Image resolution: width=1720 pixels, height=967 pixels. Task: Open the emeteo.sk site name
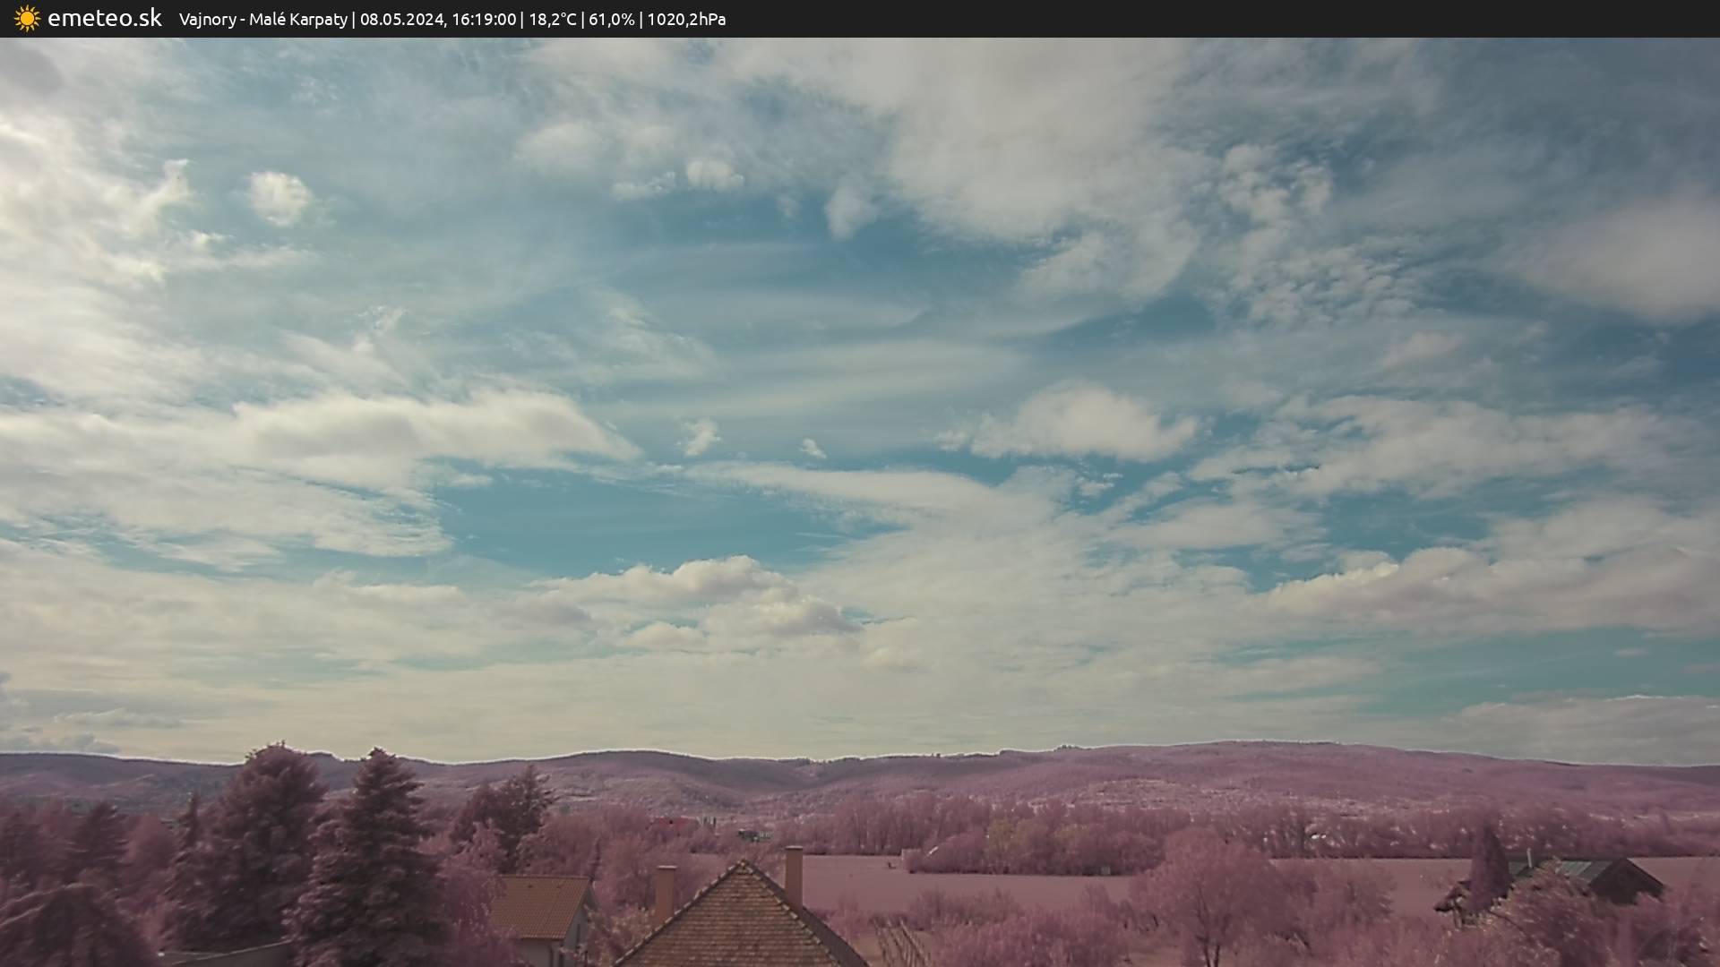coord(104,18)
